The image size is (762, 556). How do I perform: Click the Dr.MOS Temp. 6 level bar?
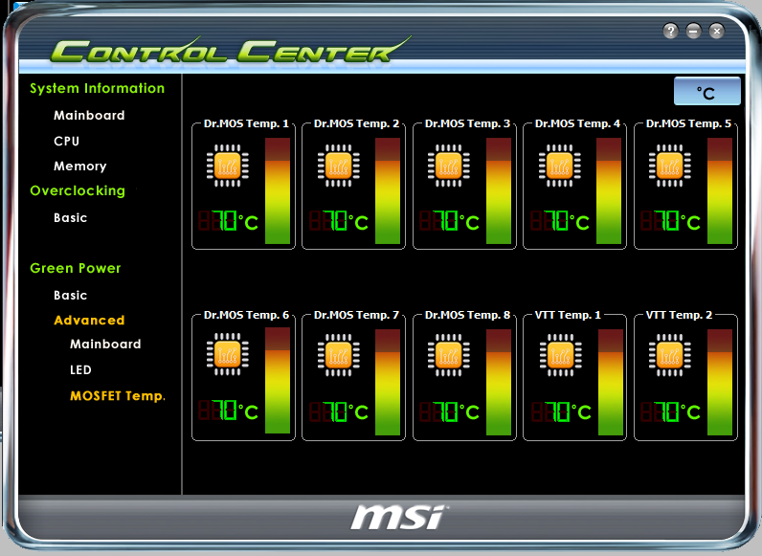tap(278, 381)
